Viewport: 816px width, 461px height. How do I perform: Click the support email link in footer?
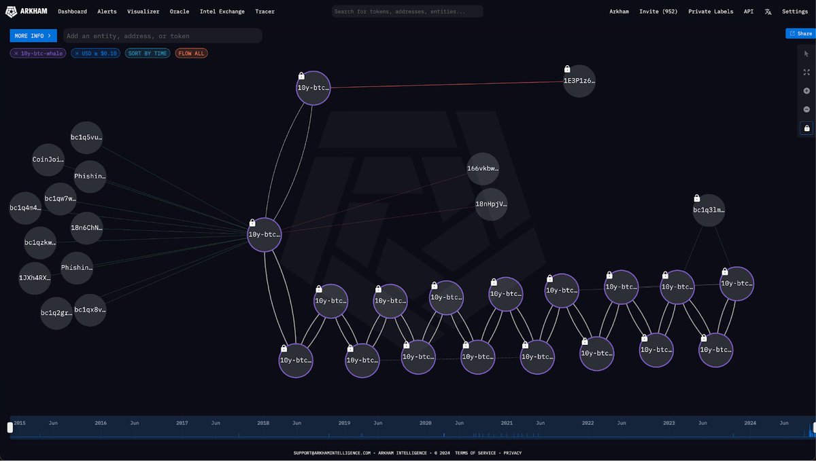click(332, 453)
